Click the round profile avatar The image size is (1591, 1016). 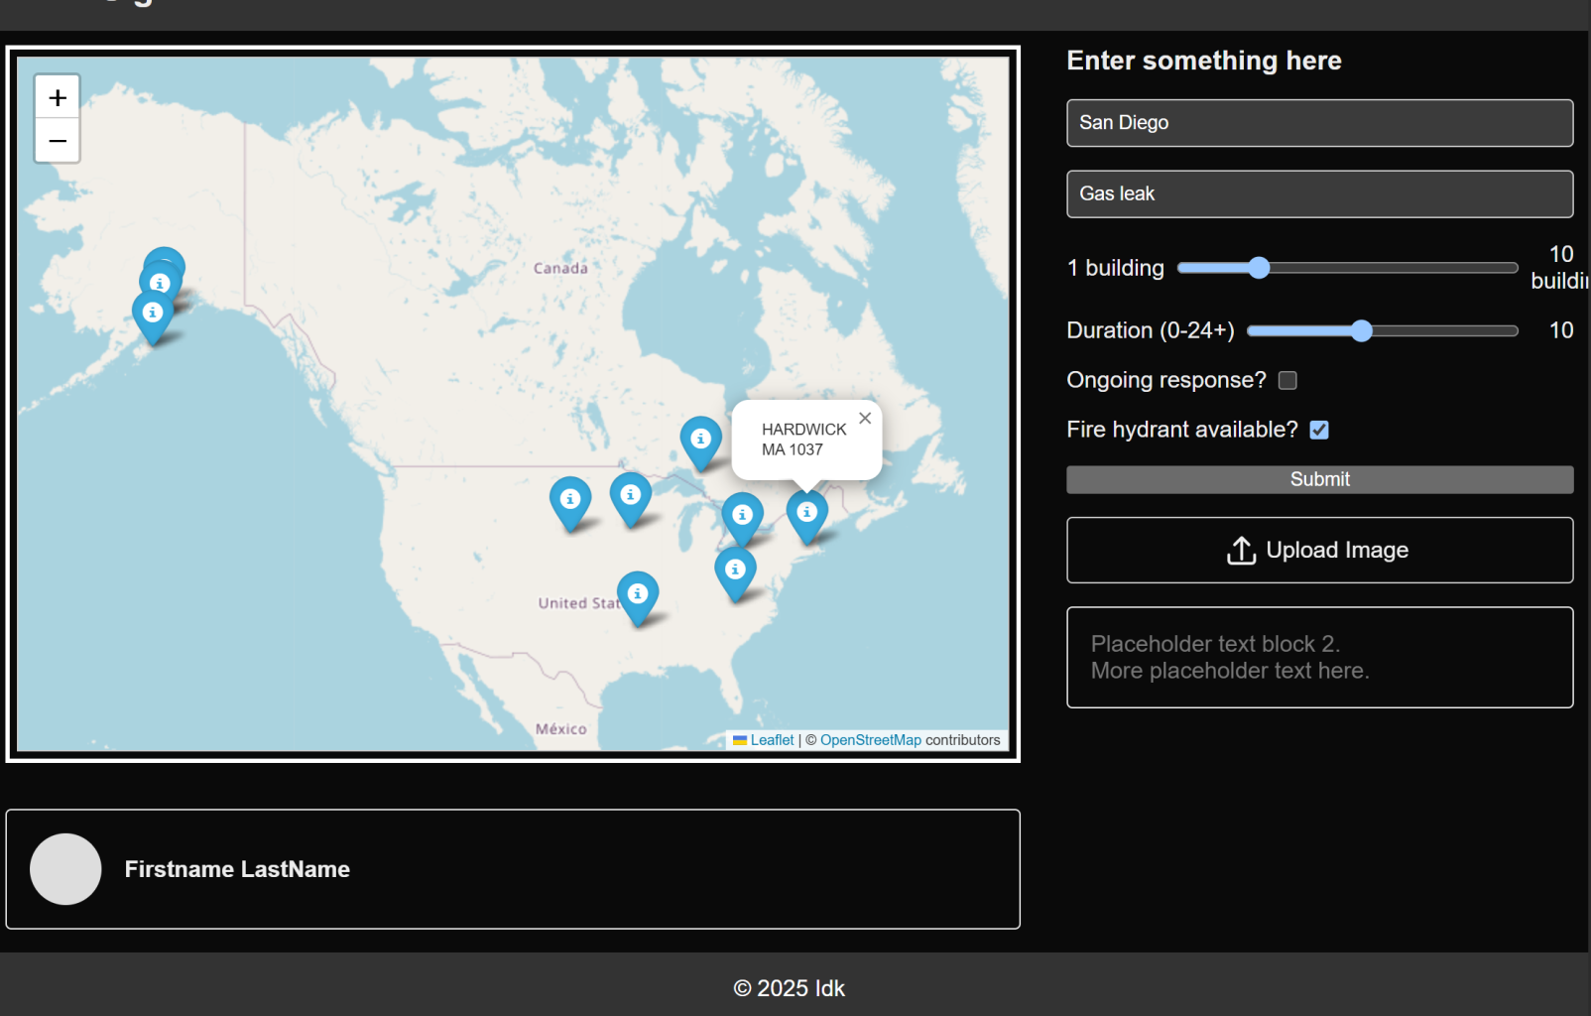pos(65,869)
